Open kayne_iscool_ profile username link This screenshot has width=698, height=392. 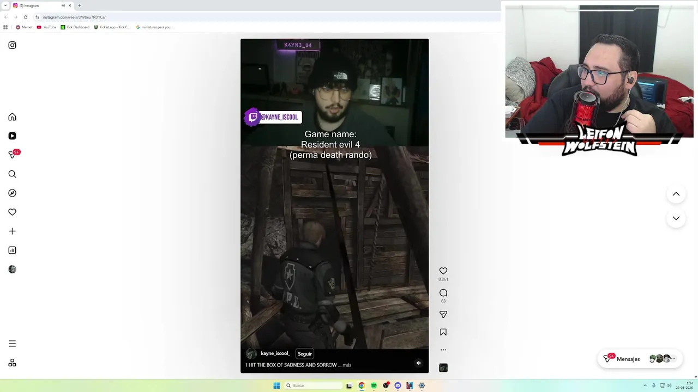[275, 353]
